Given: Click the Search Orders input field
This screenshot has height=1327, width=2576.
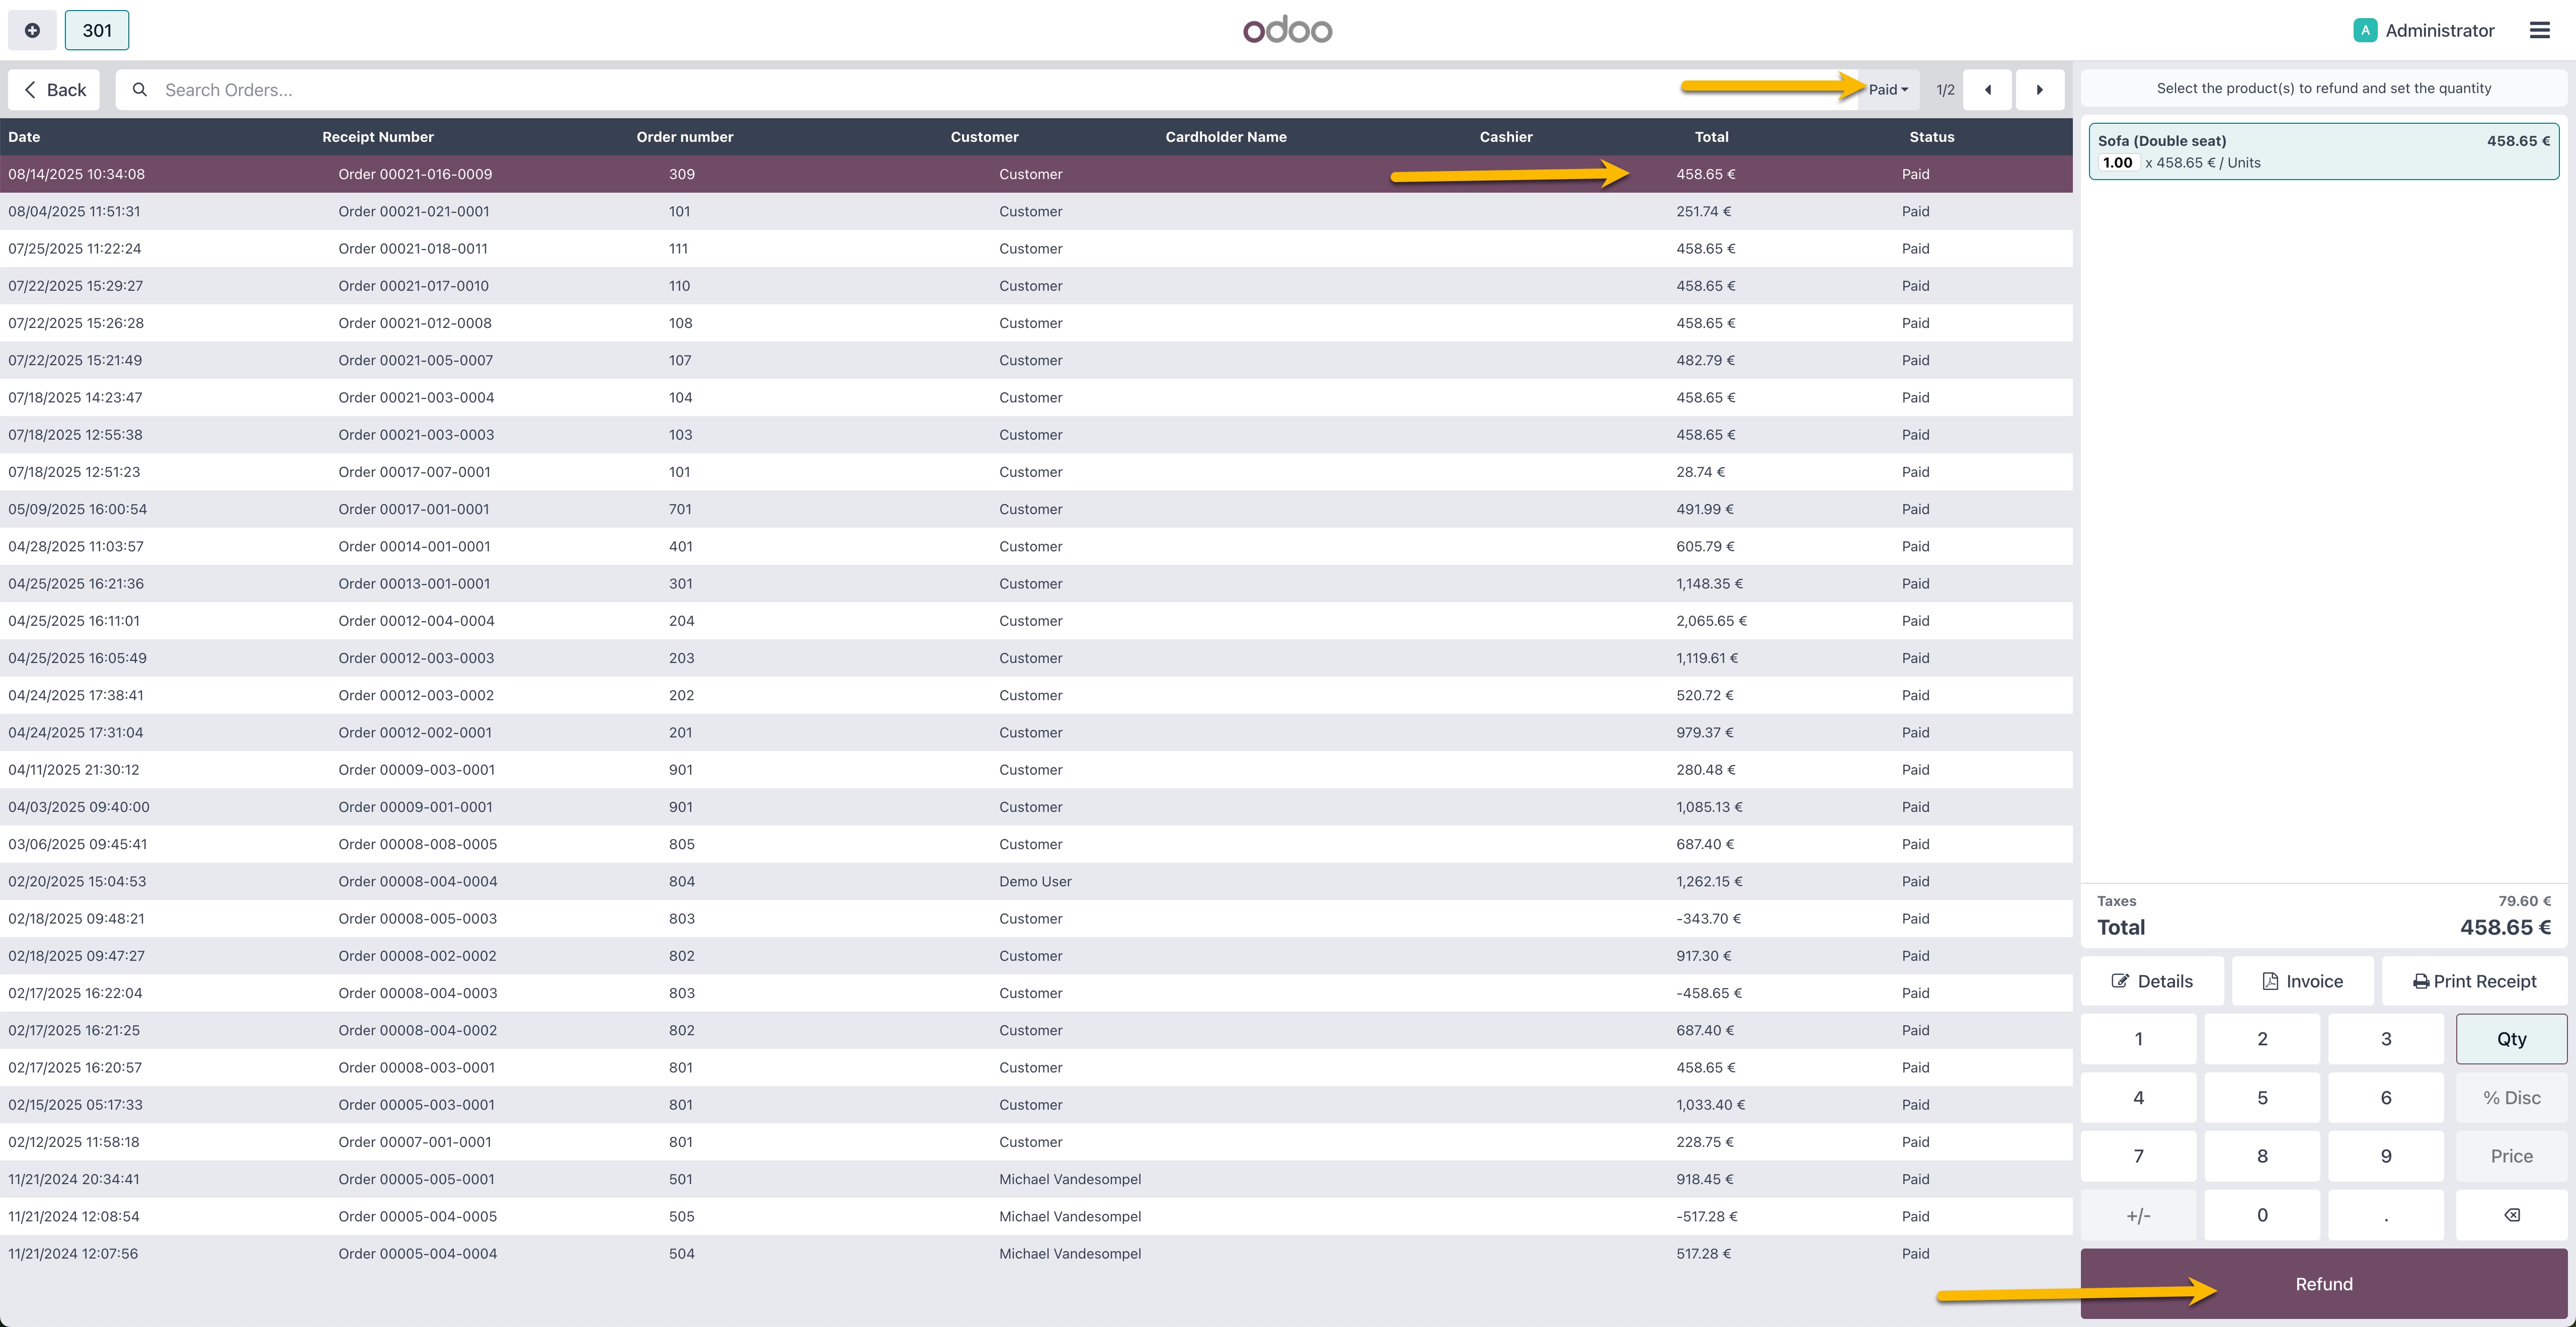Looking at the screenshot, I should tap(900, 90).
